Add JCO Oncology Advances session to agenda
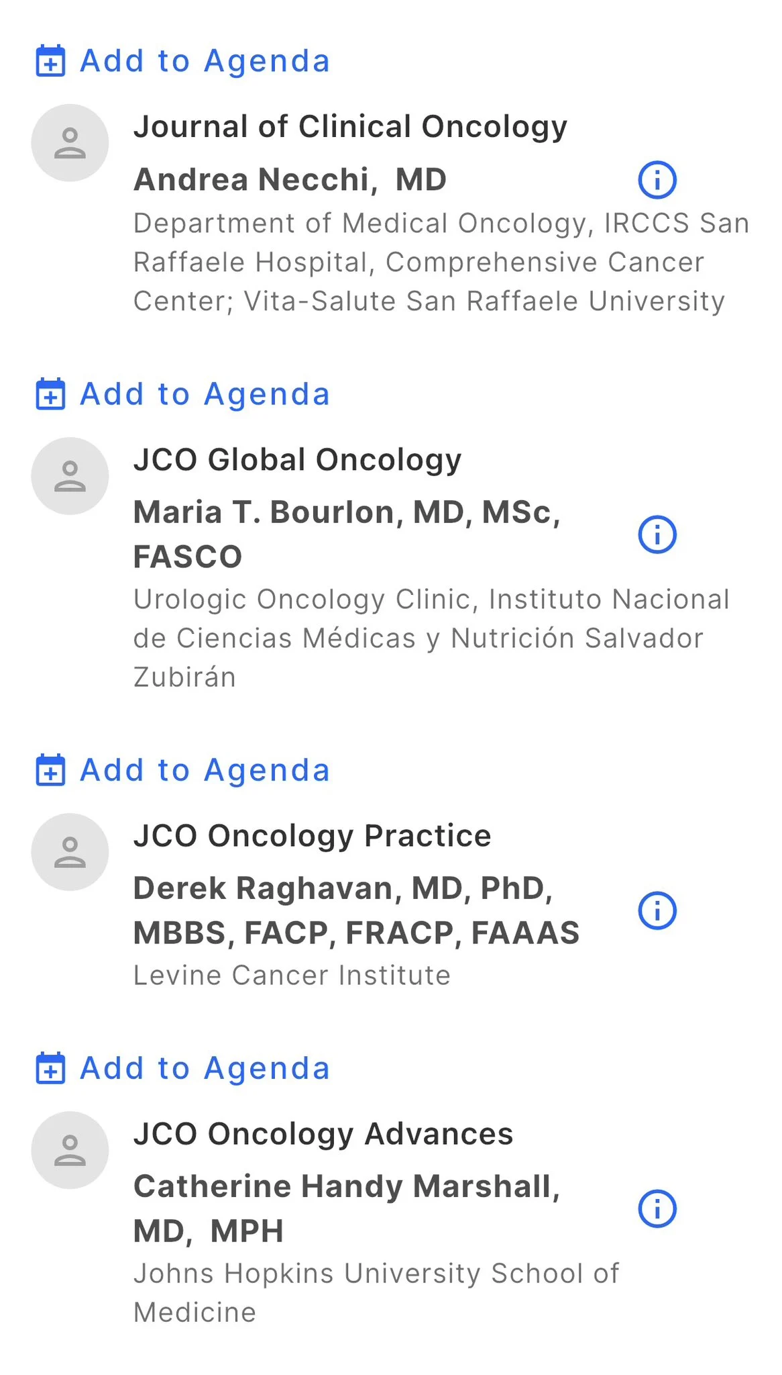 click(x=205, y=1068)
